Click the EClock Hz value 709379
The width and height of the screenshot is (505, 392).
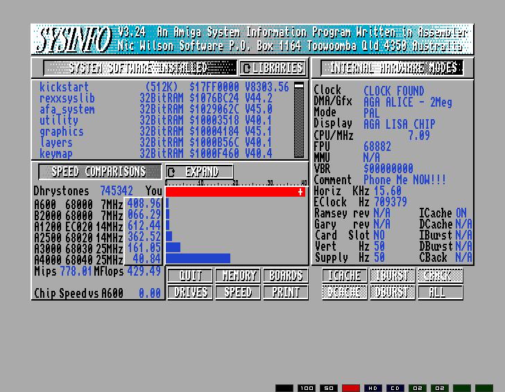point(391,202)
